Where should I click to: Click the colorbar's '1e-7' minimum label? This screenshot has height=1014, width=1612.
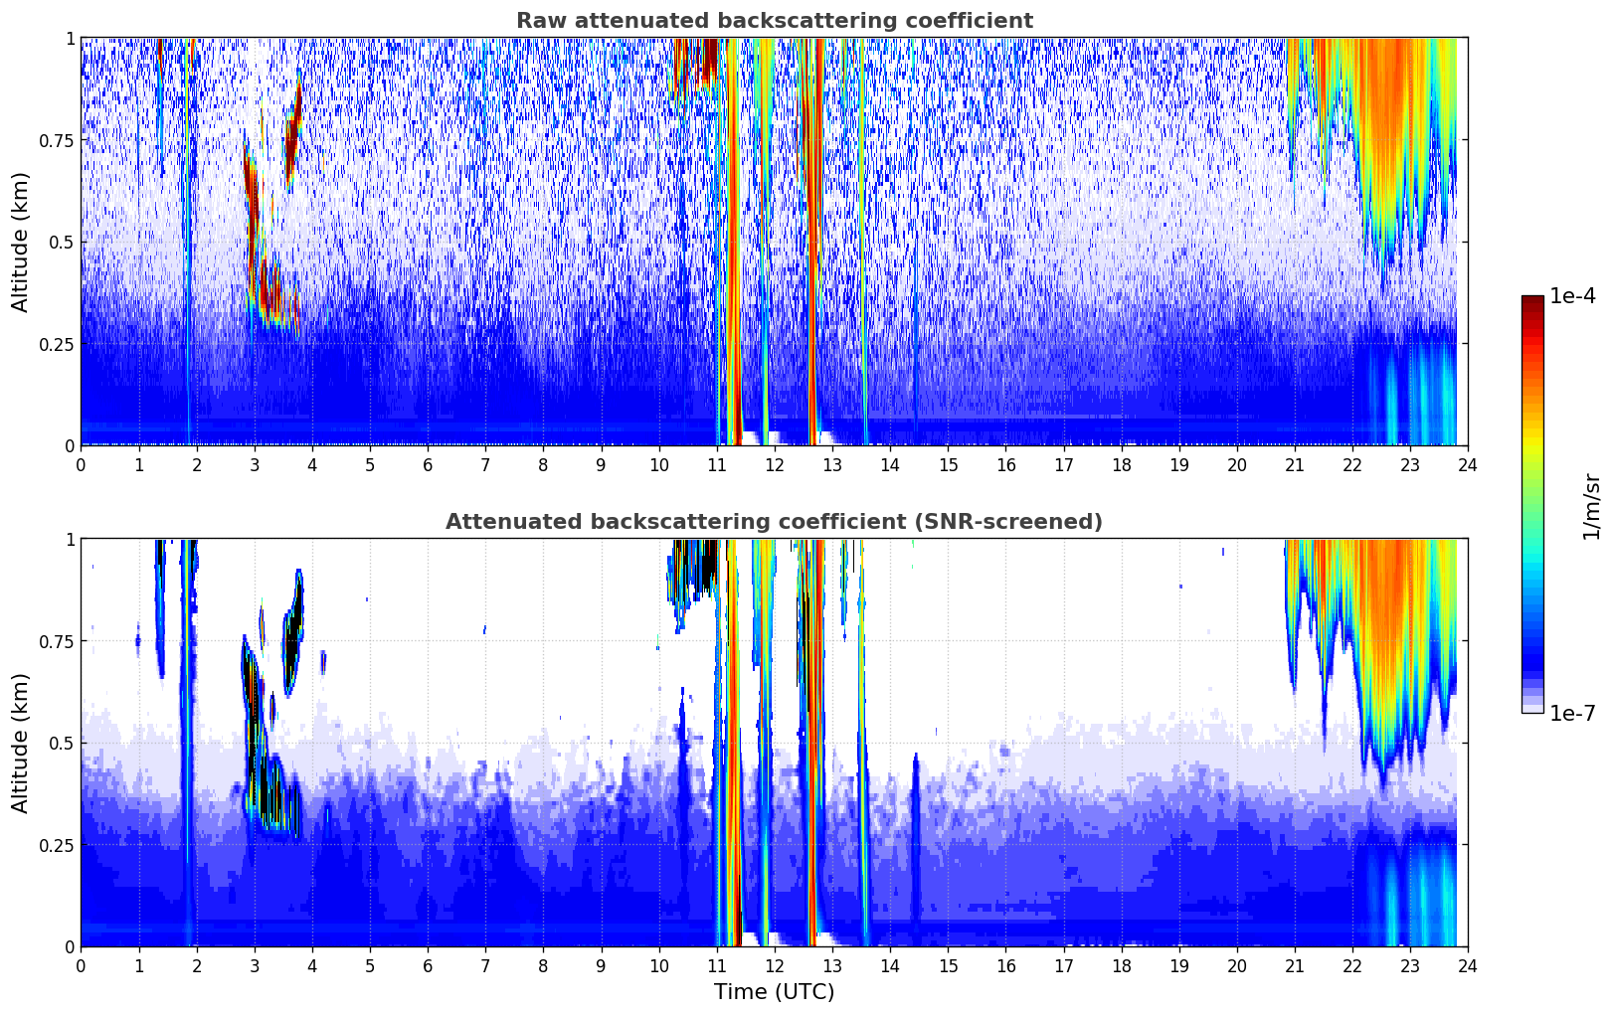[x=1572, y=713]
